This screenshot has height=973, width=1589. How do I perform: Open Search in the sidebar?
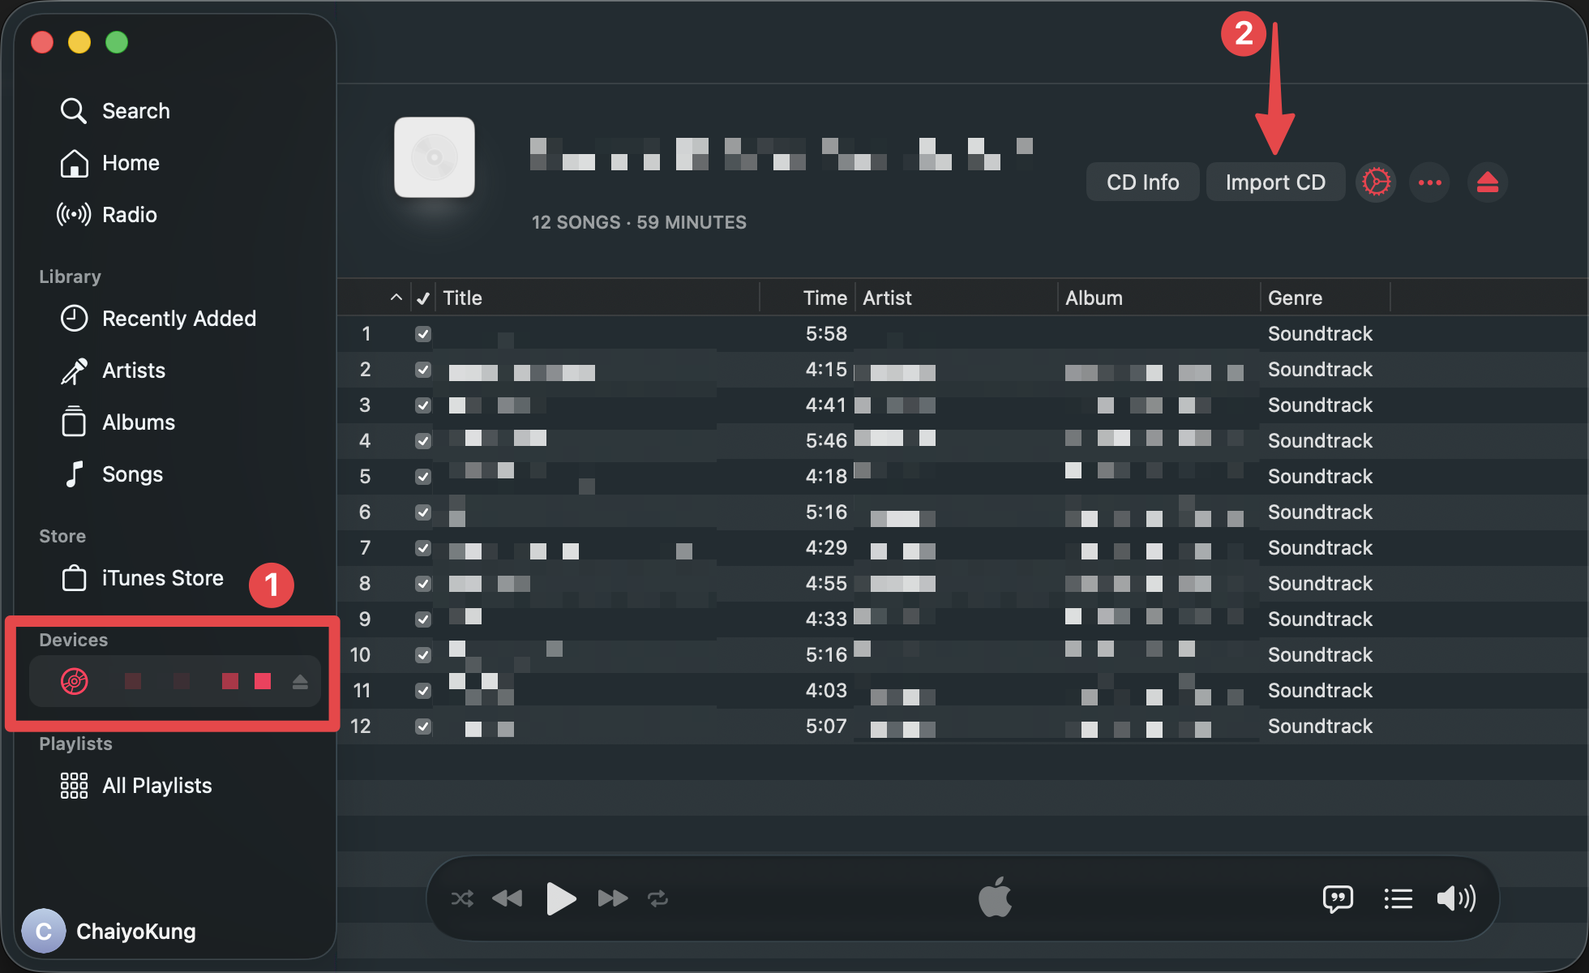tap(135, 110)
